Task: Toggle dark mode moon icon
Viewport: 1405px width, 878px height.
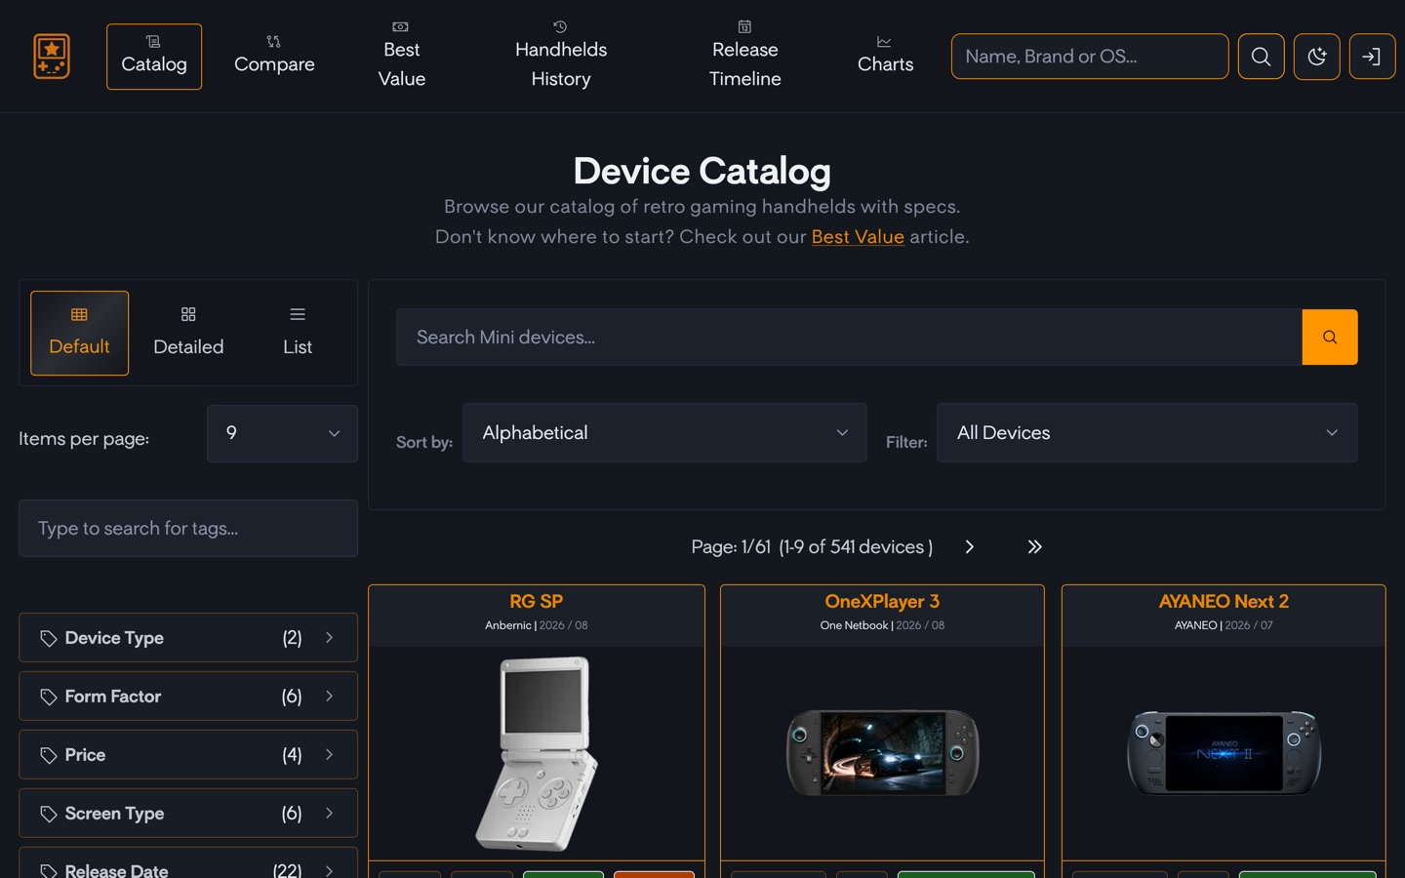Action: [1316, 57]
